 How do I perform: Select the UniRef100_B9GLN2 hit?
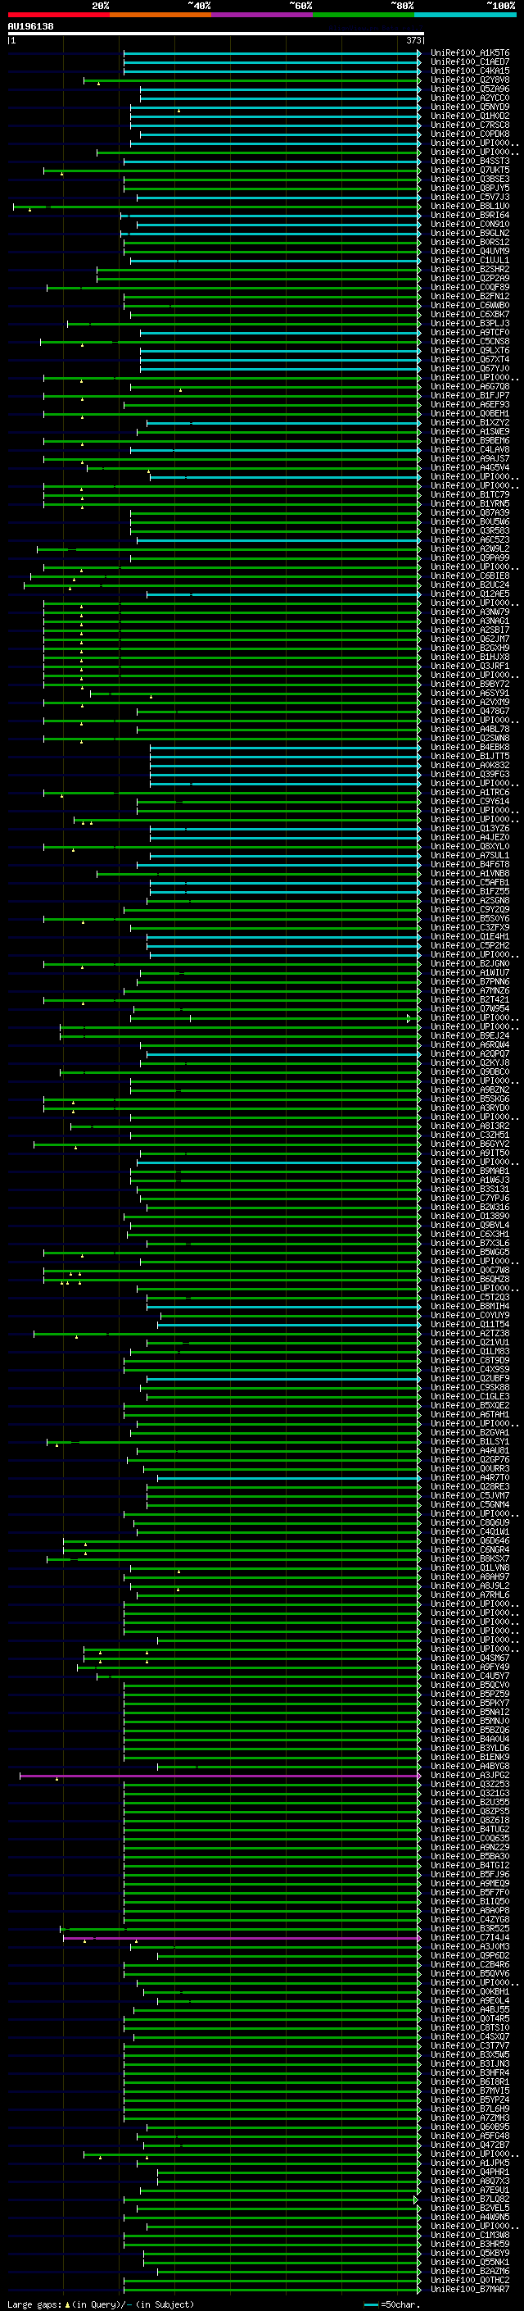(469, 234)
